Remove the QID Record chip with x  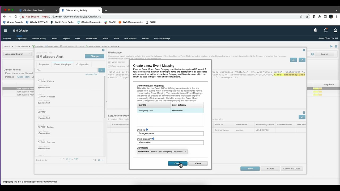pyautogui.click(x=185, y=151)
